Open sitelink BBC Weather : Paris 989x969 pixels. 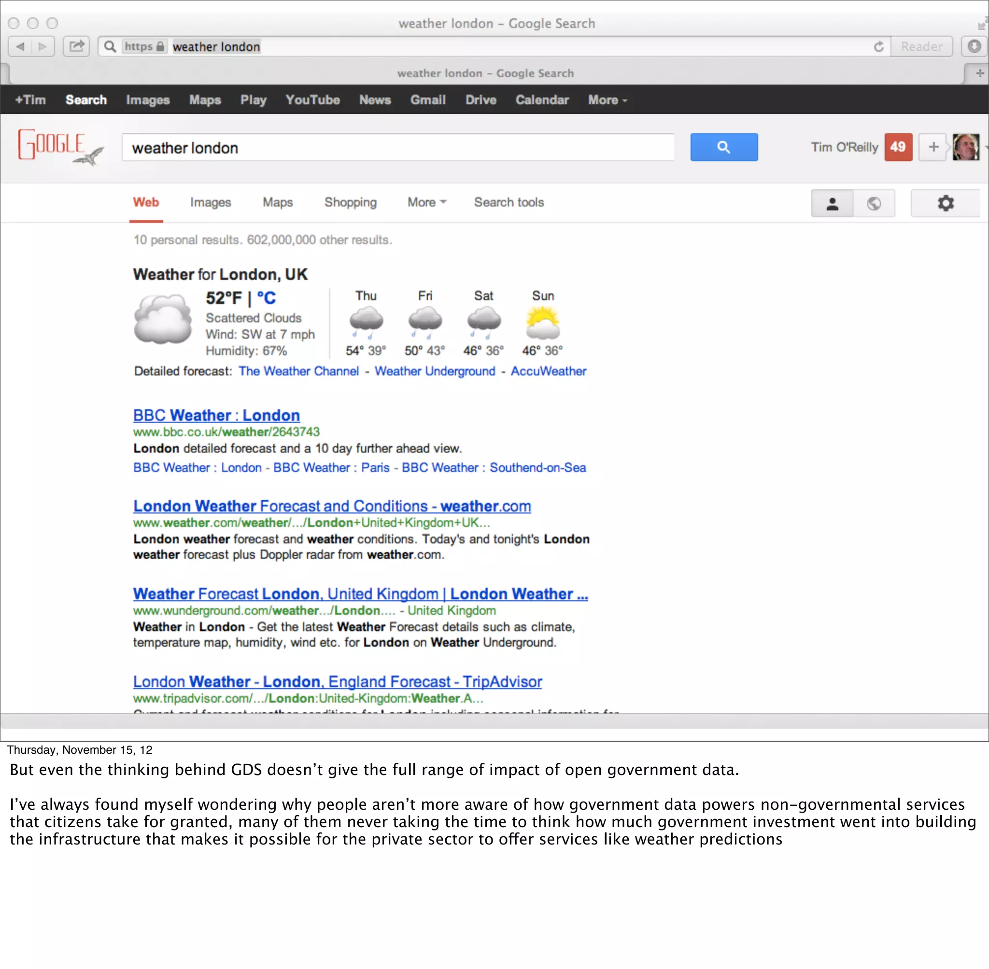pyautogui.click(x=332, y=467)
